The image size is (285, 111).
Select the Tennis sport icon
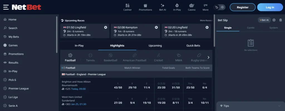(x=90, y=55)
